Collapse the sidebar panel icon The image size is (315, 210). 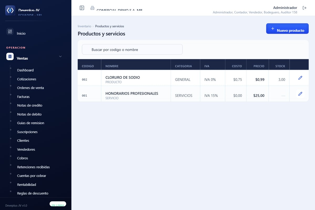[x=82, y=8]
